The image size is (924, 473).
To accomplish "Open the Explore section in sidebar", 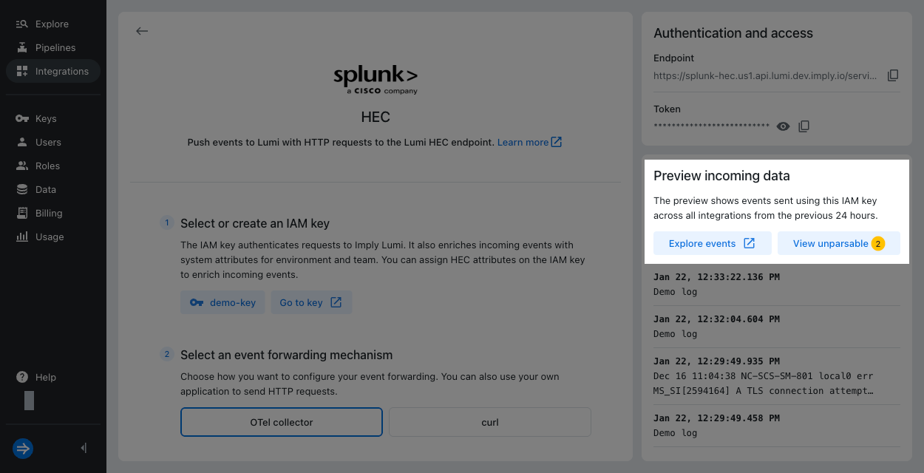I will point(52,24).
